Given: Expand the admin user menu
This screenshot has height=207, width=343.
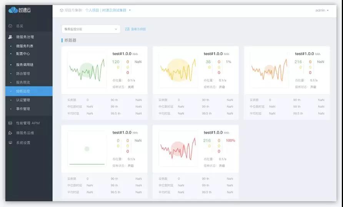Looking at the screenshot, I should coord(322,10).
